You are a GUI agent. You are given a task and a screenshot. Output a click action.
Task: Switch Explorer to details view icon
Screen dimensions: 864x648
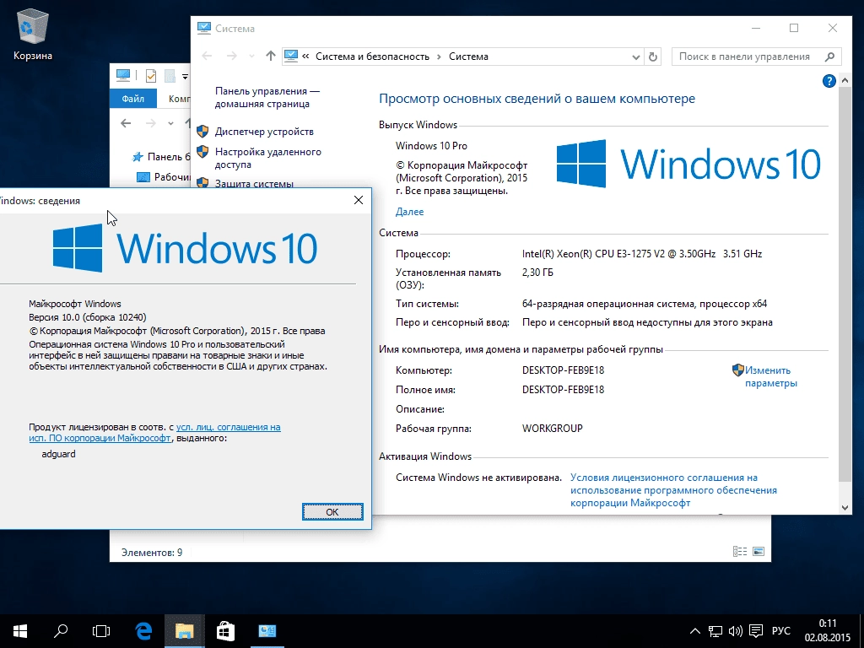click(739, 551)
